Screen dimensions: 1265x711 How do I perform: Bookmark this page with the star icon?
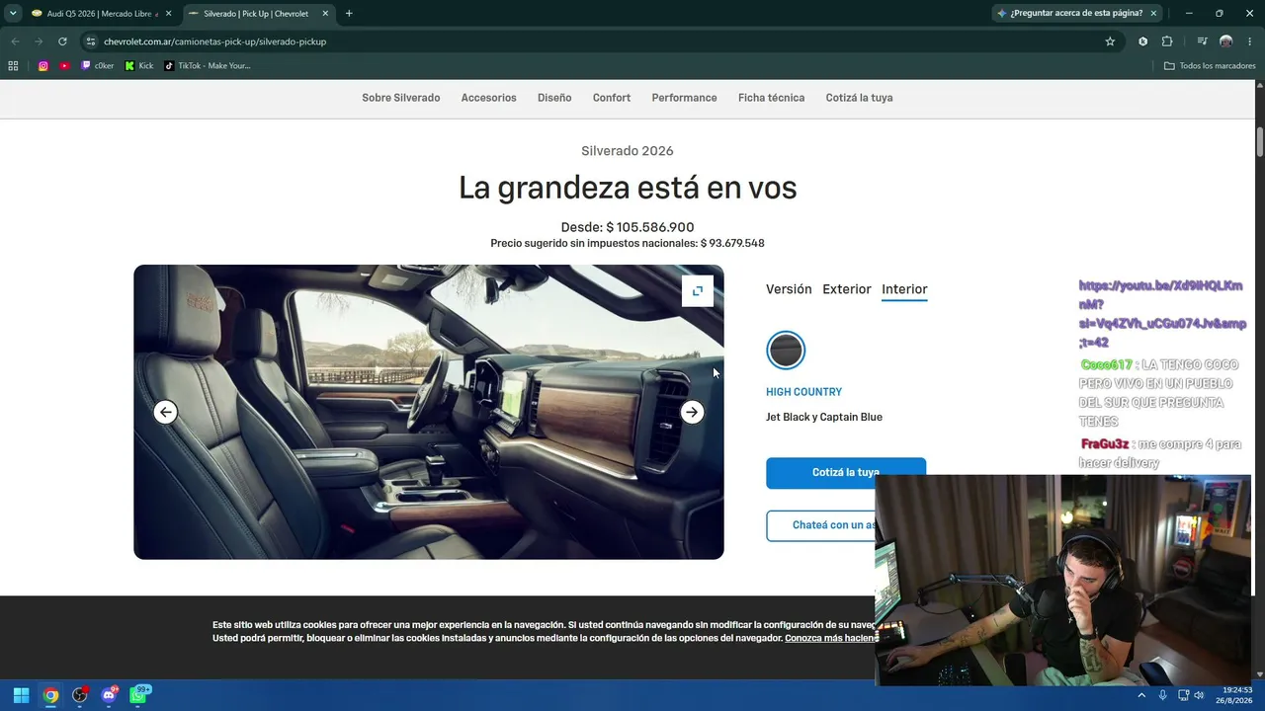[1110, 41]
